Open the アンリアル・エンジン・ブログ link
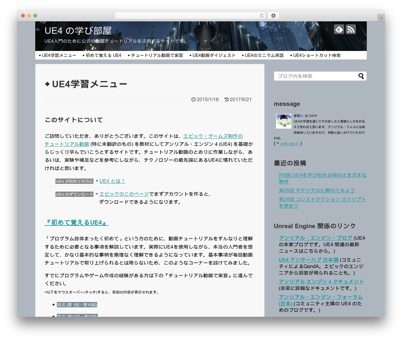Image resolution: width=402 pixels, height=341 pixels. pos(316,238)
